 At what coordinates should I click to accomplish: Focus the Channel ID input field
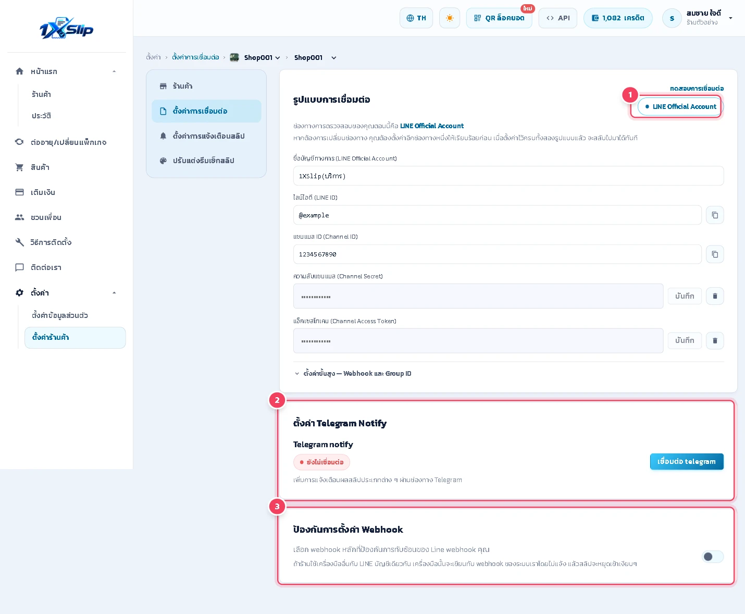click(497, 254)
